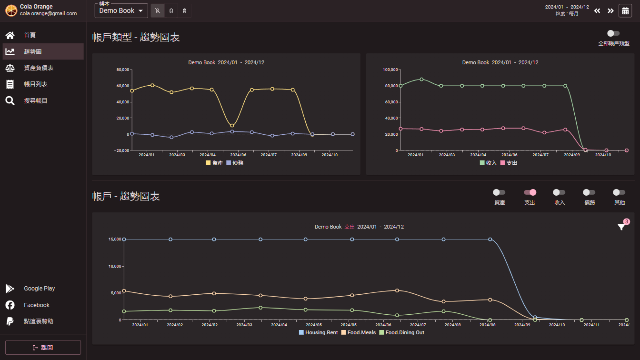Expand the Demo Book 帳本 dropdown
This screenshot has width=640, height=360.
tap(121, 10)
